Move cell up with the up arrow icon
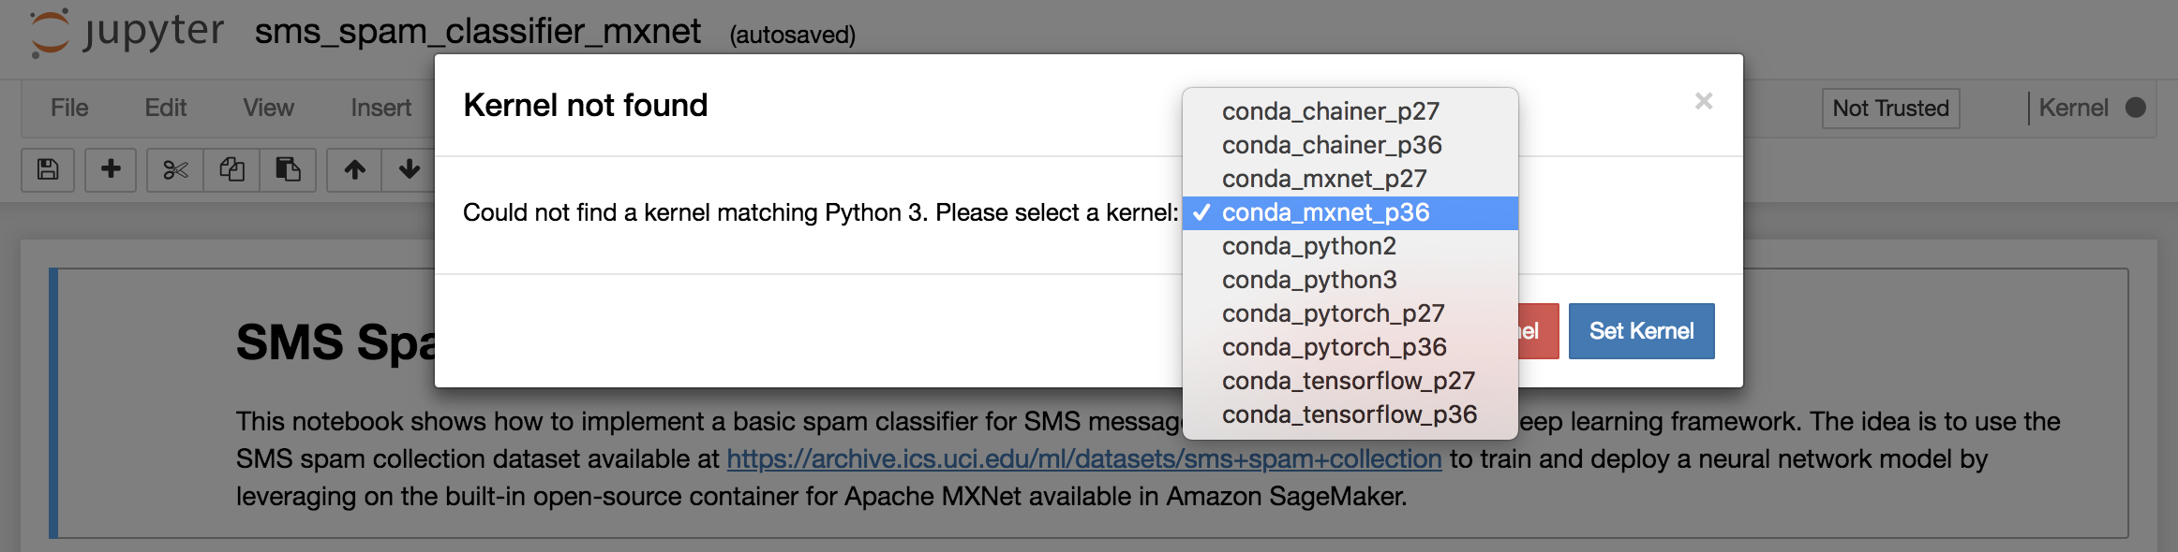Image resolution: width=2178 pixels, height=552 pixels. pos(354,169)
